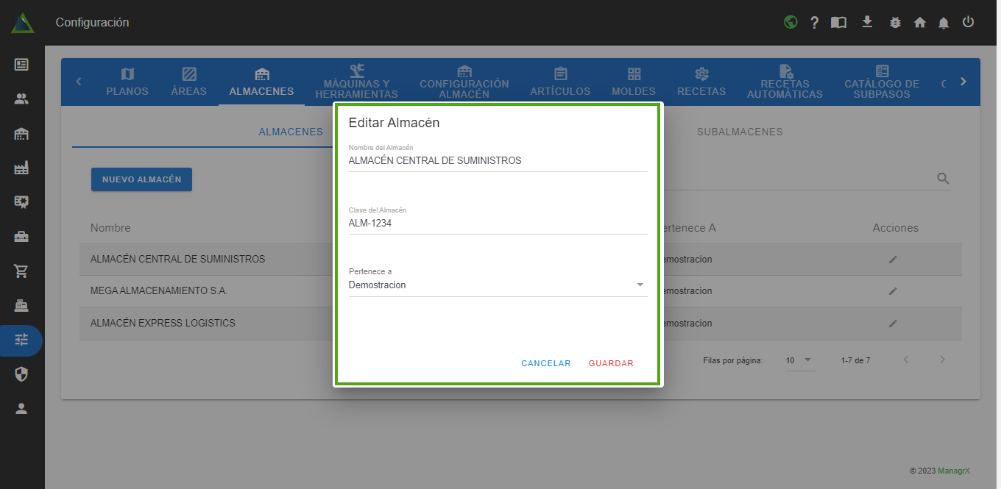Open the Subalmacenes sub-tab
This screenshot has width=1001, height=489.
tap(739, 132)
